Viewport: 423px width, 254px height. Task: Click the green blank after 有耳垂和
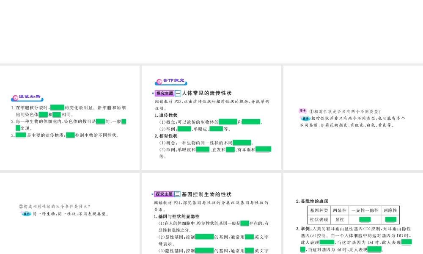(x=263, y=149)
